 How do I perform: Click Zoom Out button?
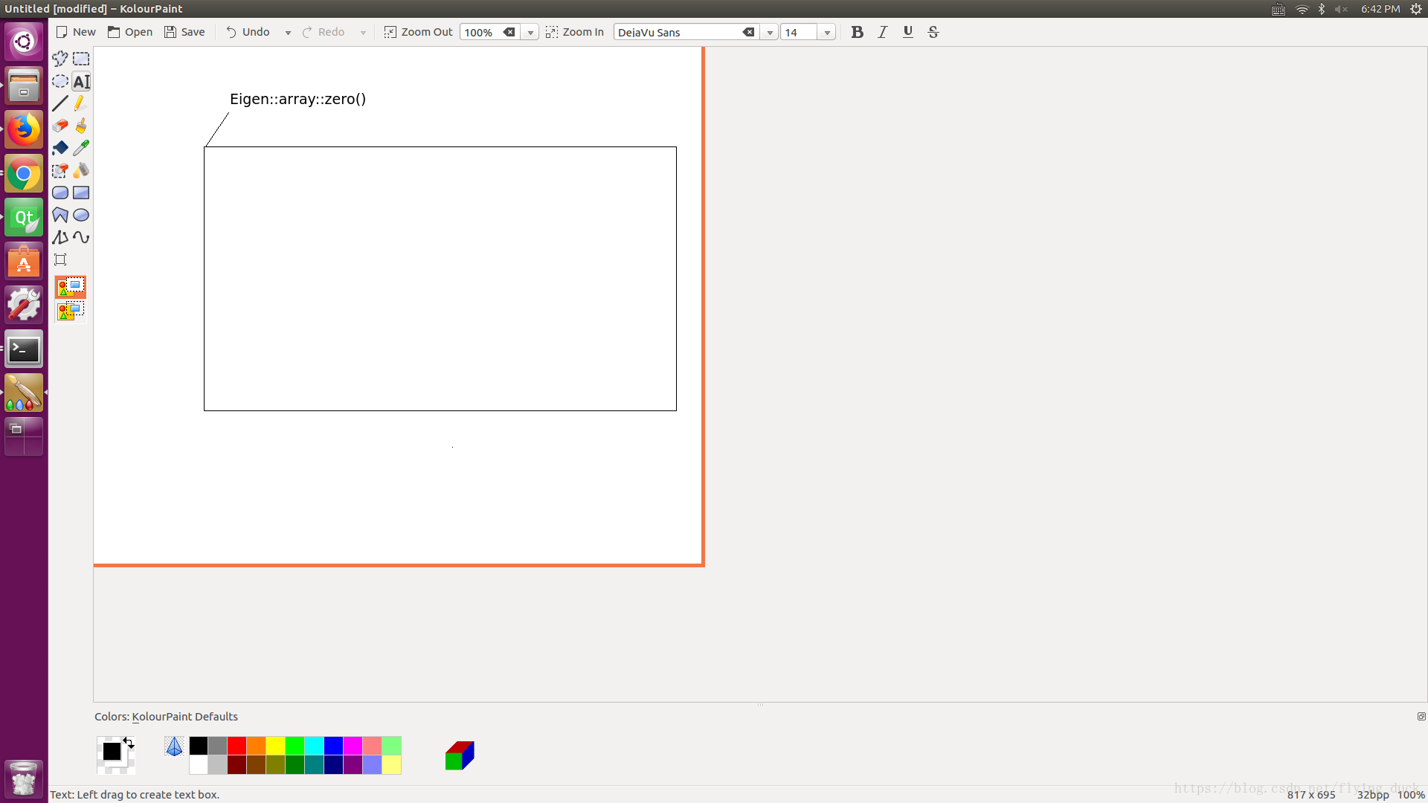click(x=418, y=32)
